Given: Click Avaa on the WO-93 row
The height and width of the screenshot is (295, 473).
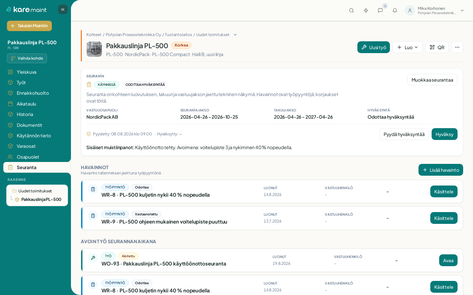Looking at the screenshot, I should click(x=448, y=260).
